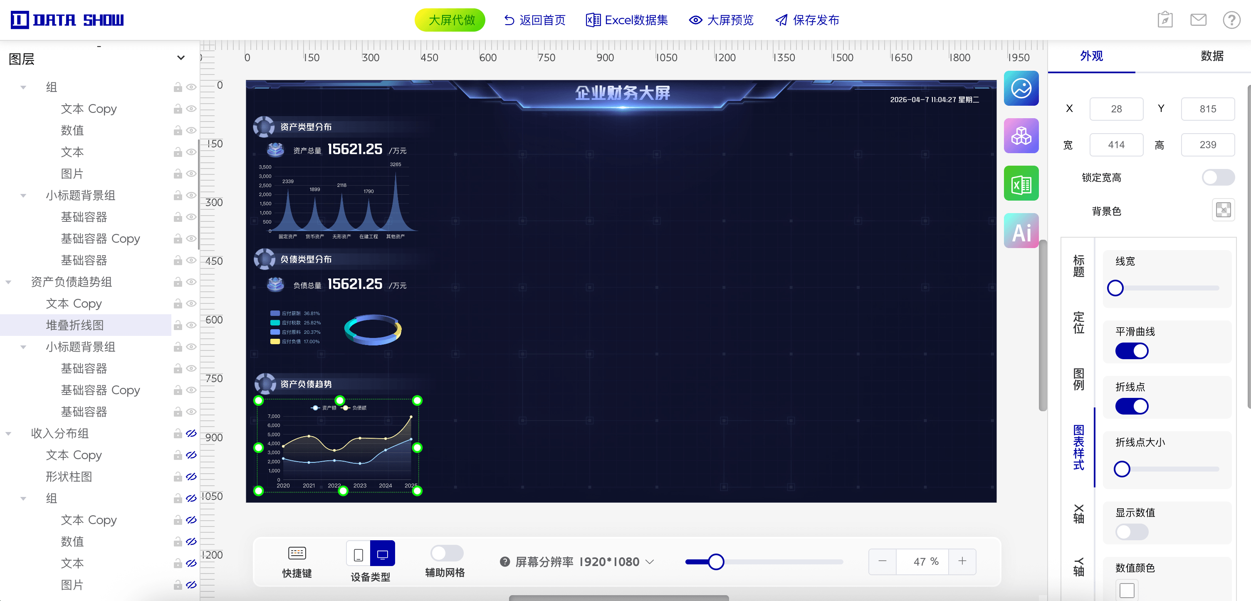
Task: Collapse the 资产负债趋势组 layer group
Action: [9, 282]
